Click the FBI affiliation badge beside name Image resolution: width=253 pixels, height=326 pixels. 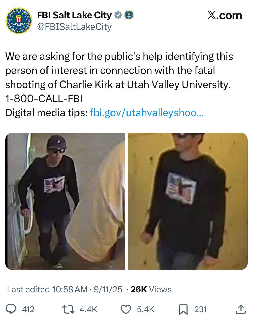[129, 15]
